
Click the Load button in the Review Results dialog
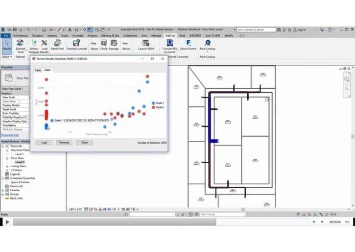pos(44,143)
